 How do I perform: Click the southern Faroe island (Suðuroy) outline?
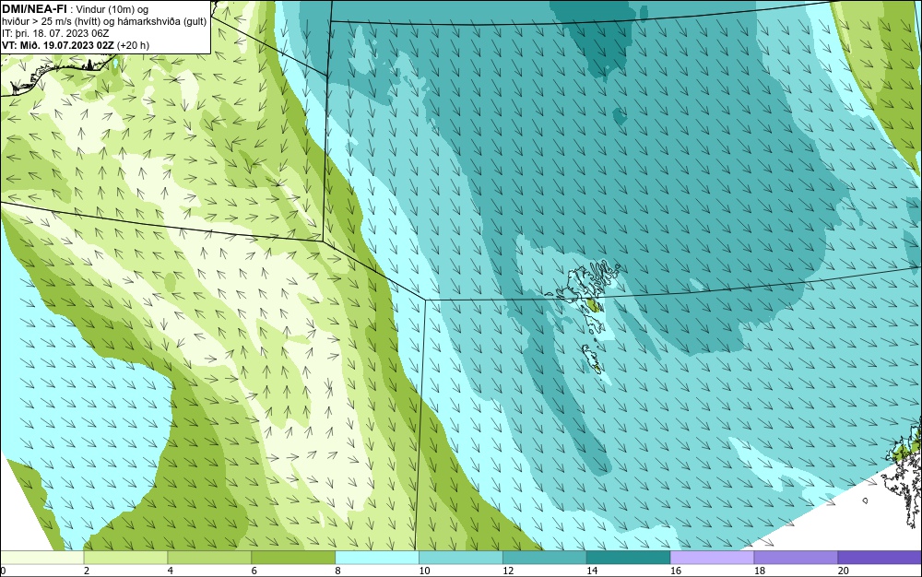coord(593,359)
